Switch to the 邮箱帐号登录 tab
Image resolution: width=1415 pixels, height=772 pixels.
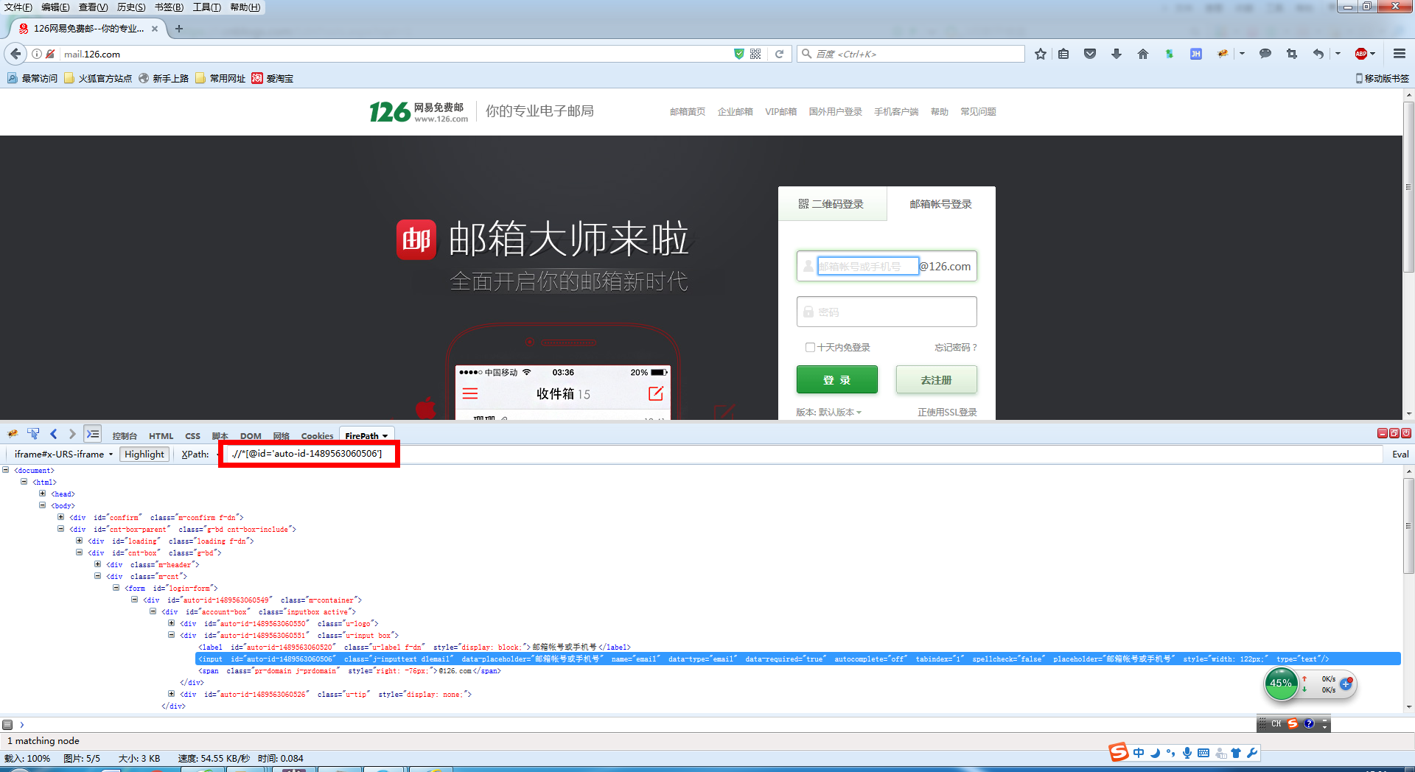(x=940, y=204)
